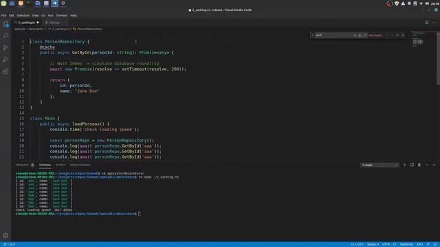
Task: Switch to the 2_caching.ts editor tab
Action: pos(27,23)
